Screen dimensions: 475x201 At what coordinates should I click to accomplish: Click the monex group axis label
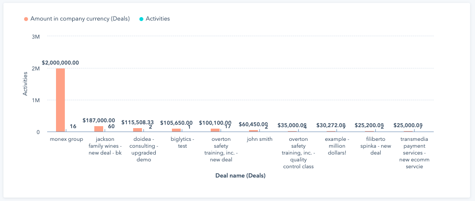(x=66, y=139)
